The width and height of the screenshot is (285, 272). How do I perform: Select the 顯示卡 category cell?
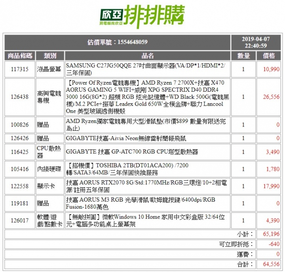pos(50,186)
